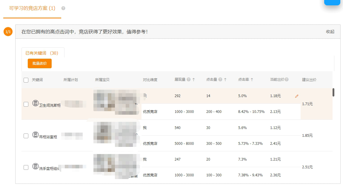Screen dimensions: 343x188
Task: Click the document icon beside 洗手盆柜组合
Action: (x=36, y=166)
